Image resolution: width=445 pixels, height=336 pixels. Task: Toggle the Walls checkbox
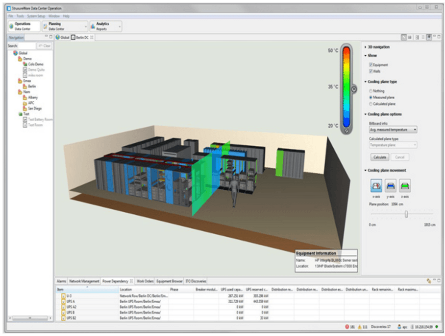pos(371,71)
